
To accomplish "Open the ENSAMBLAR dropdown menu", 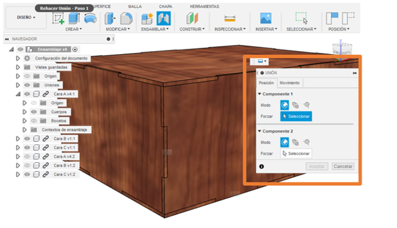I will point(155,29).
